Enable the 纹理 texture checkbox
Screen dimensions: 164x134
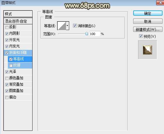pos(11,65)
